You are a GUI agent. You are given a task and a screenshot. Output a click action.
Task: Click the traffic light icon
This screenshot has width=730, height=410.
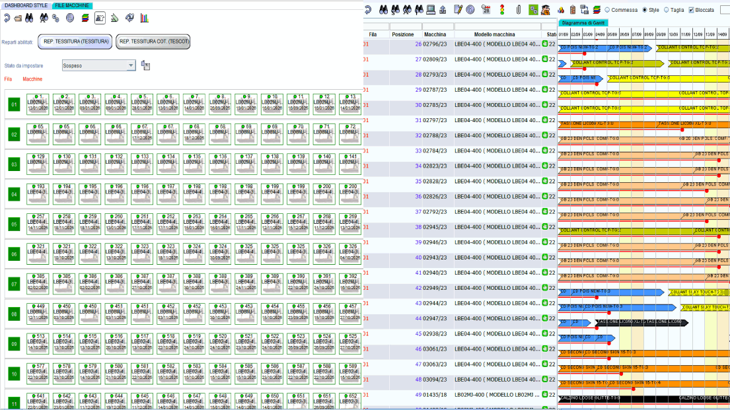502,10
